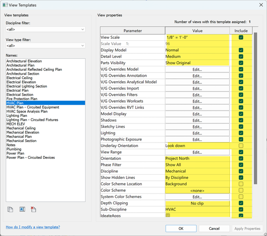Open the view template help link

pos(33,227)
